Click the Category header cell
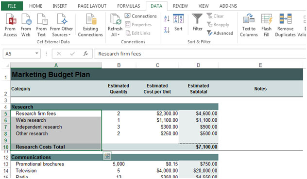The width and height of the screenshot is (307, 179). pyautogui.click(x=56, y=89)
